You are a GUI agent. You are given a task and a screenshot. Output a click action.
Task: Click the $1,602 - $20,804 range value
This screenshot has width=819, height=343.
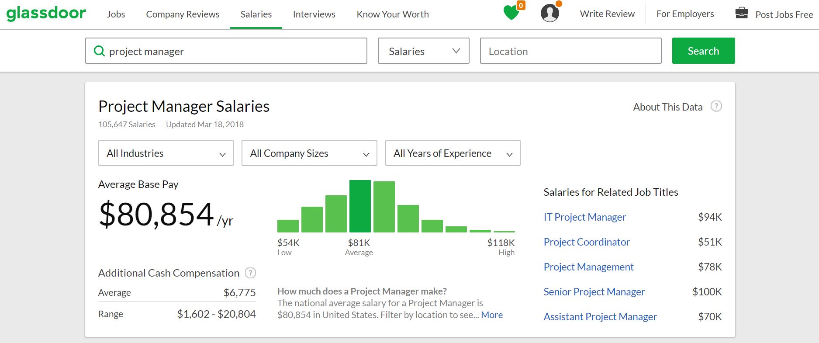coord(216,314)
